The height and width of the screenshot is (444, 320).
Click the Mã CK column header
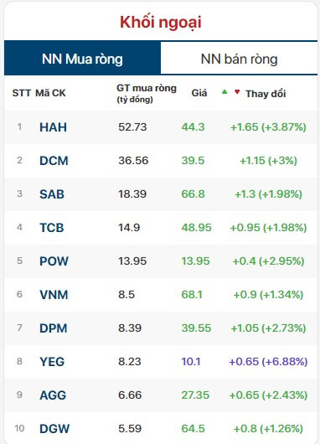50,93
